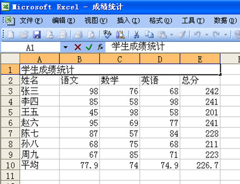
Task: Select the cell with name 孙八
Action: [x=39, y=144]
